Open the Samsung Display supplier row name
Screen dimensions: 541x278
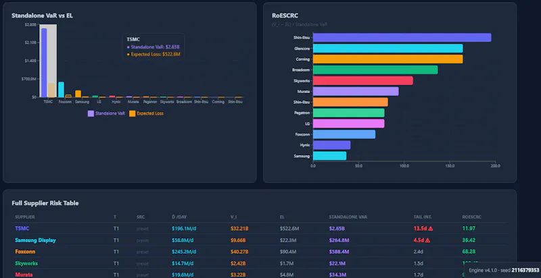[35, 240]
